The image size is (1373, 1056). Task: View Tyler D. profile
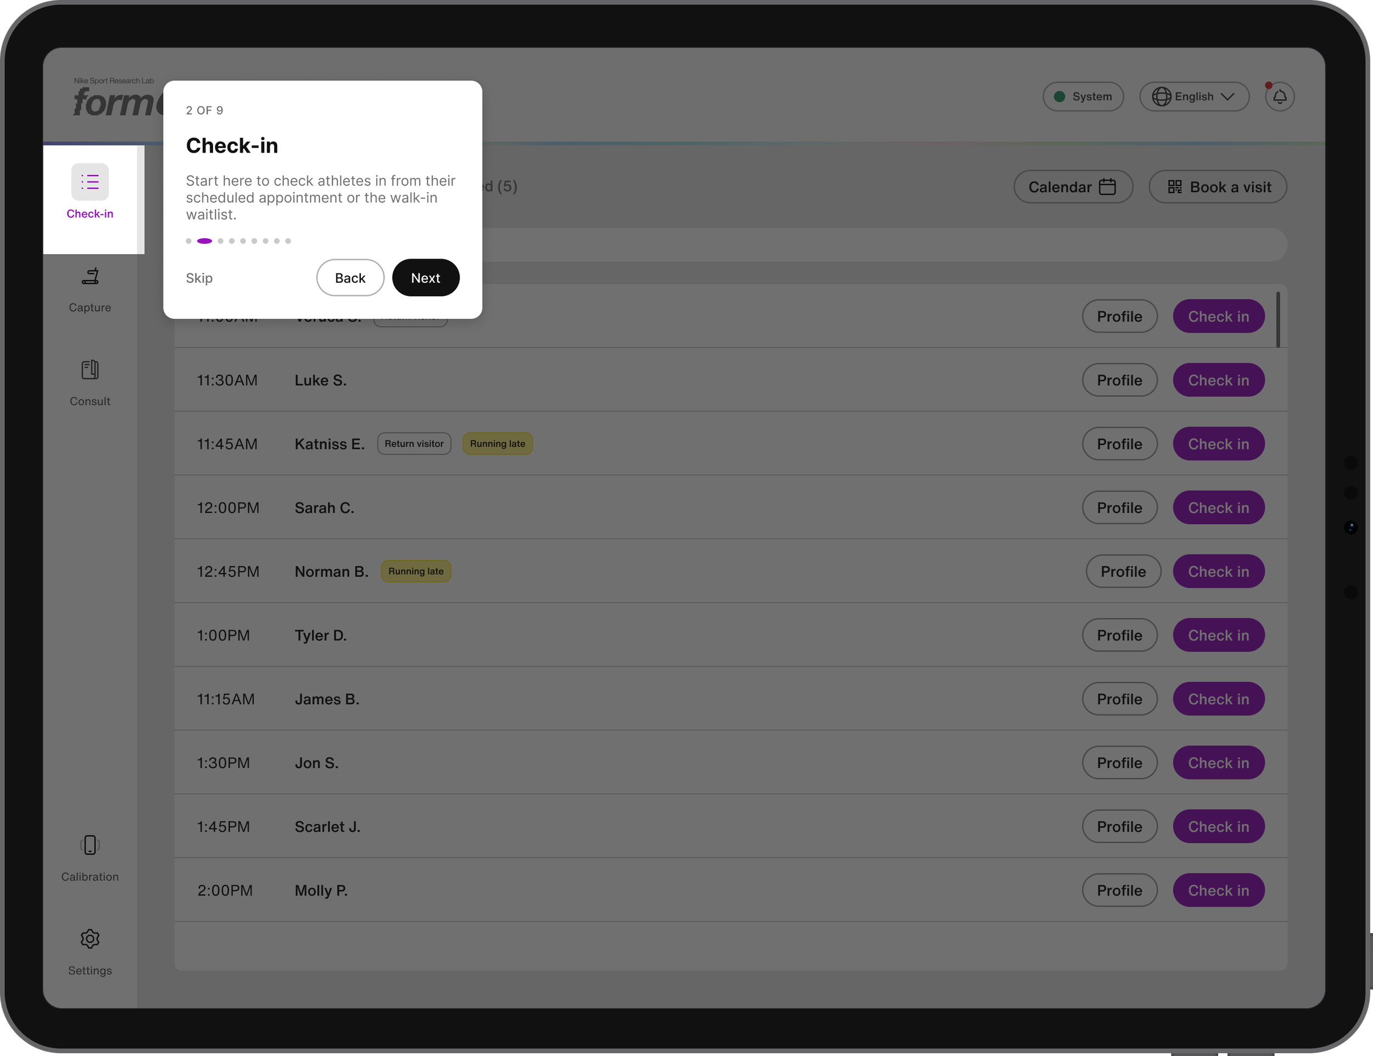(1119, 635)
